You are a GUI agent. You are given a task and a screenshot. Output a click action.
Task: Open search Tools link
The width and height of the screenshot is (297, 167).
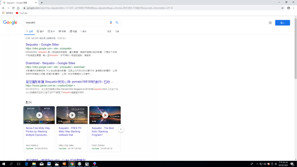[x=117, y=31]
